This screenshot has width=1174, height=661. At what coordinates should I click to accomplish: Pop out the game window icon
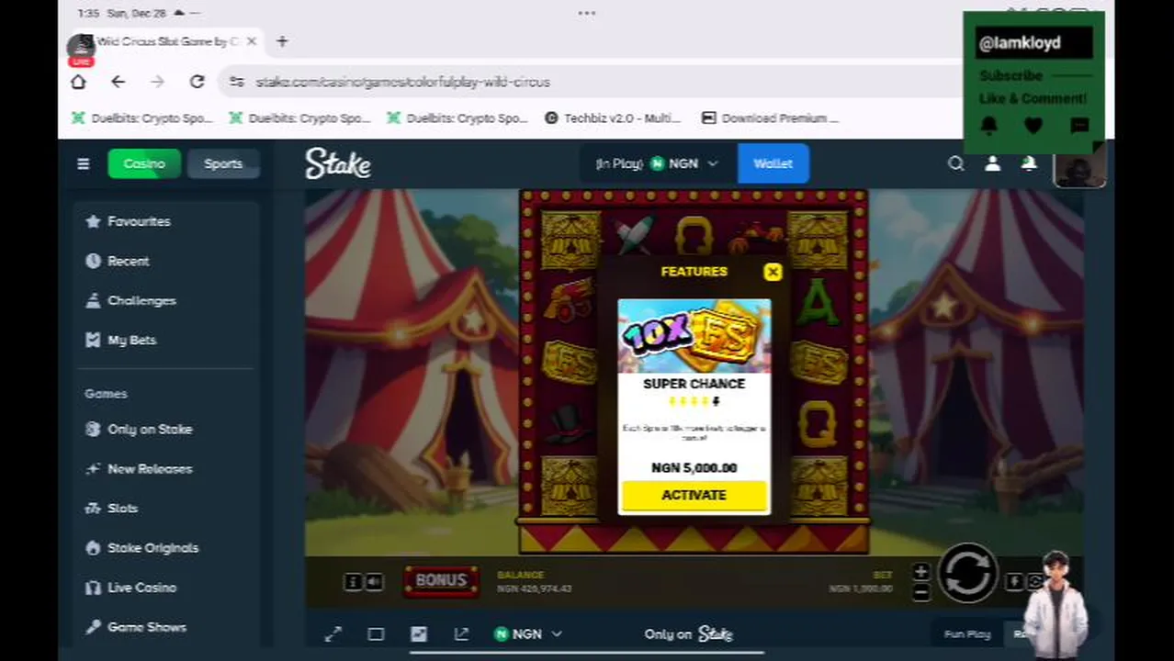tap(461, 634)
